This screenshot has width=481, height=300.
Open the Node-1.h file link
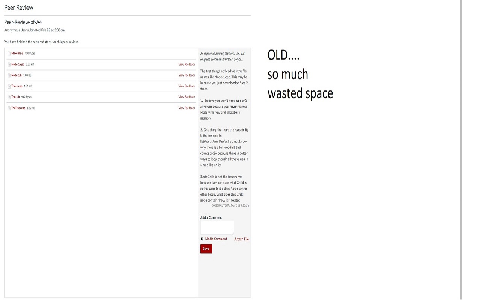click(17, 75)
